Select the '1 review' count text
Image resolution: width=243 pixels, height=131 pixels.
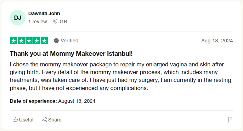(38, 22)
